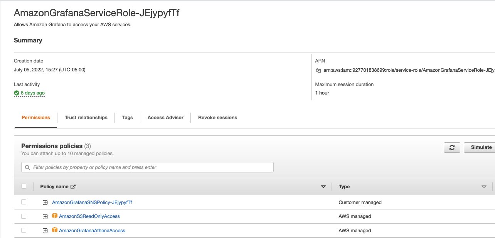The width and height of the screenshot is (495, 238).
Task: Expand the AmazonGrafanaSNSPolicy-JEjypyfTf policy details
Action: point(45,202)
